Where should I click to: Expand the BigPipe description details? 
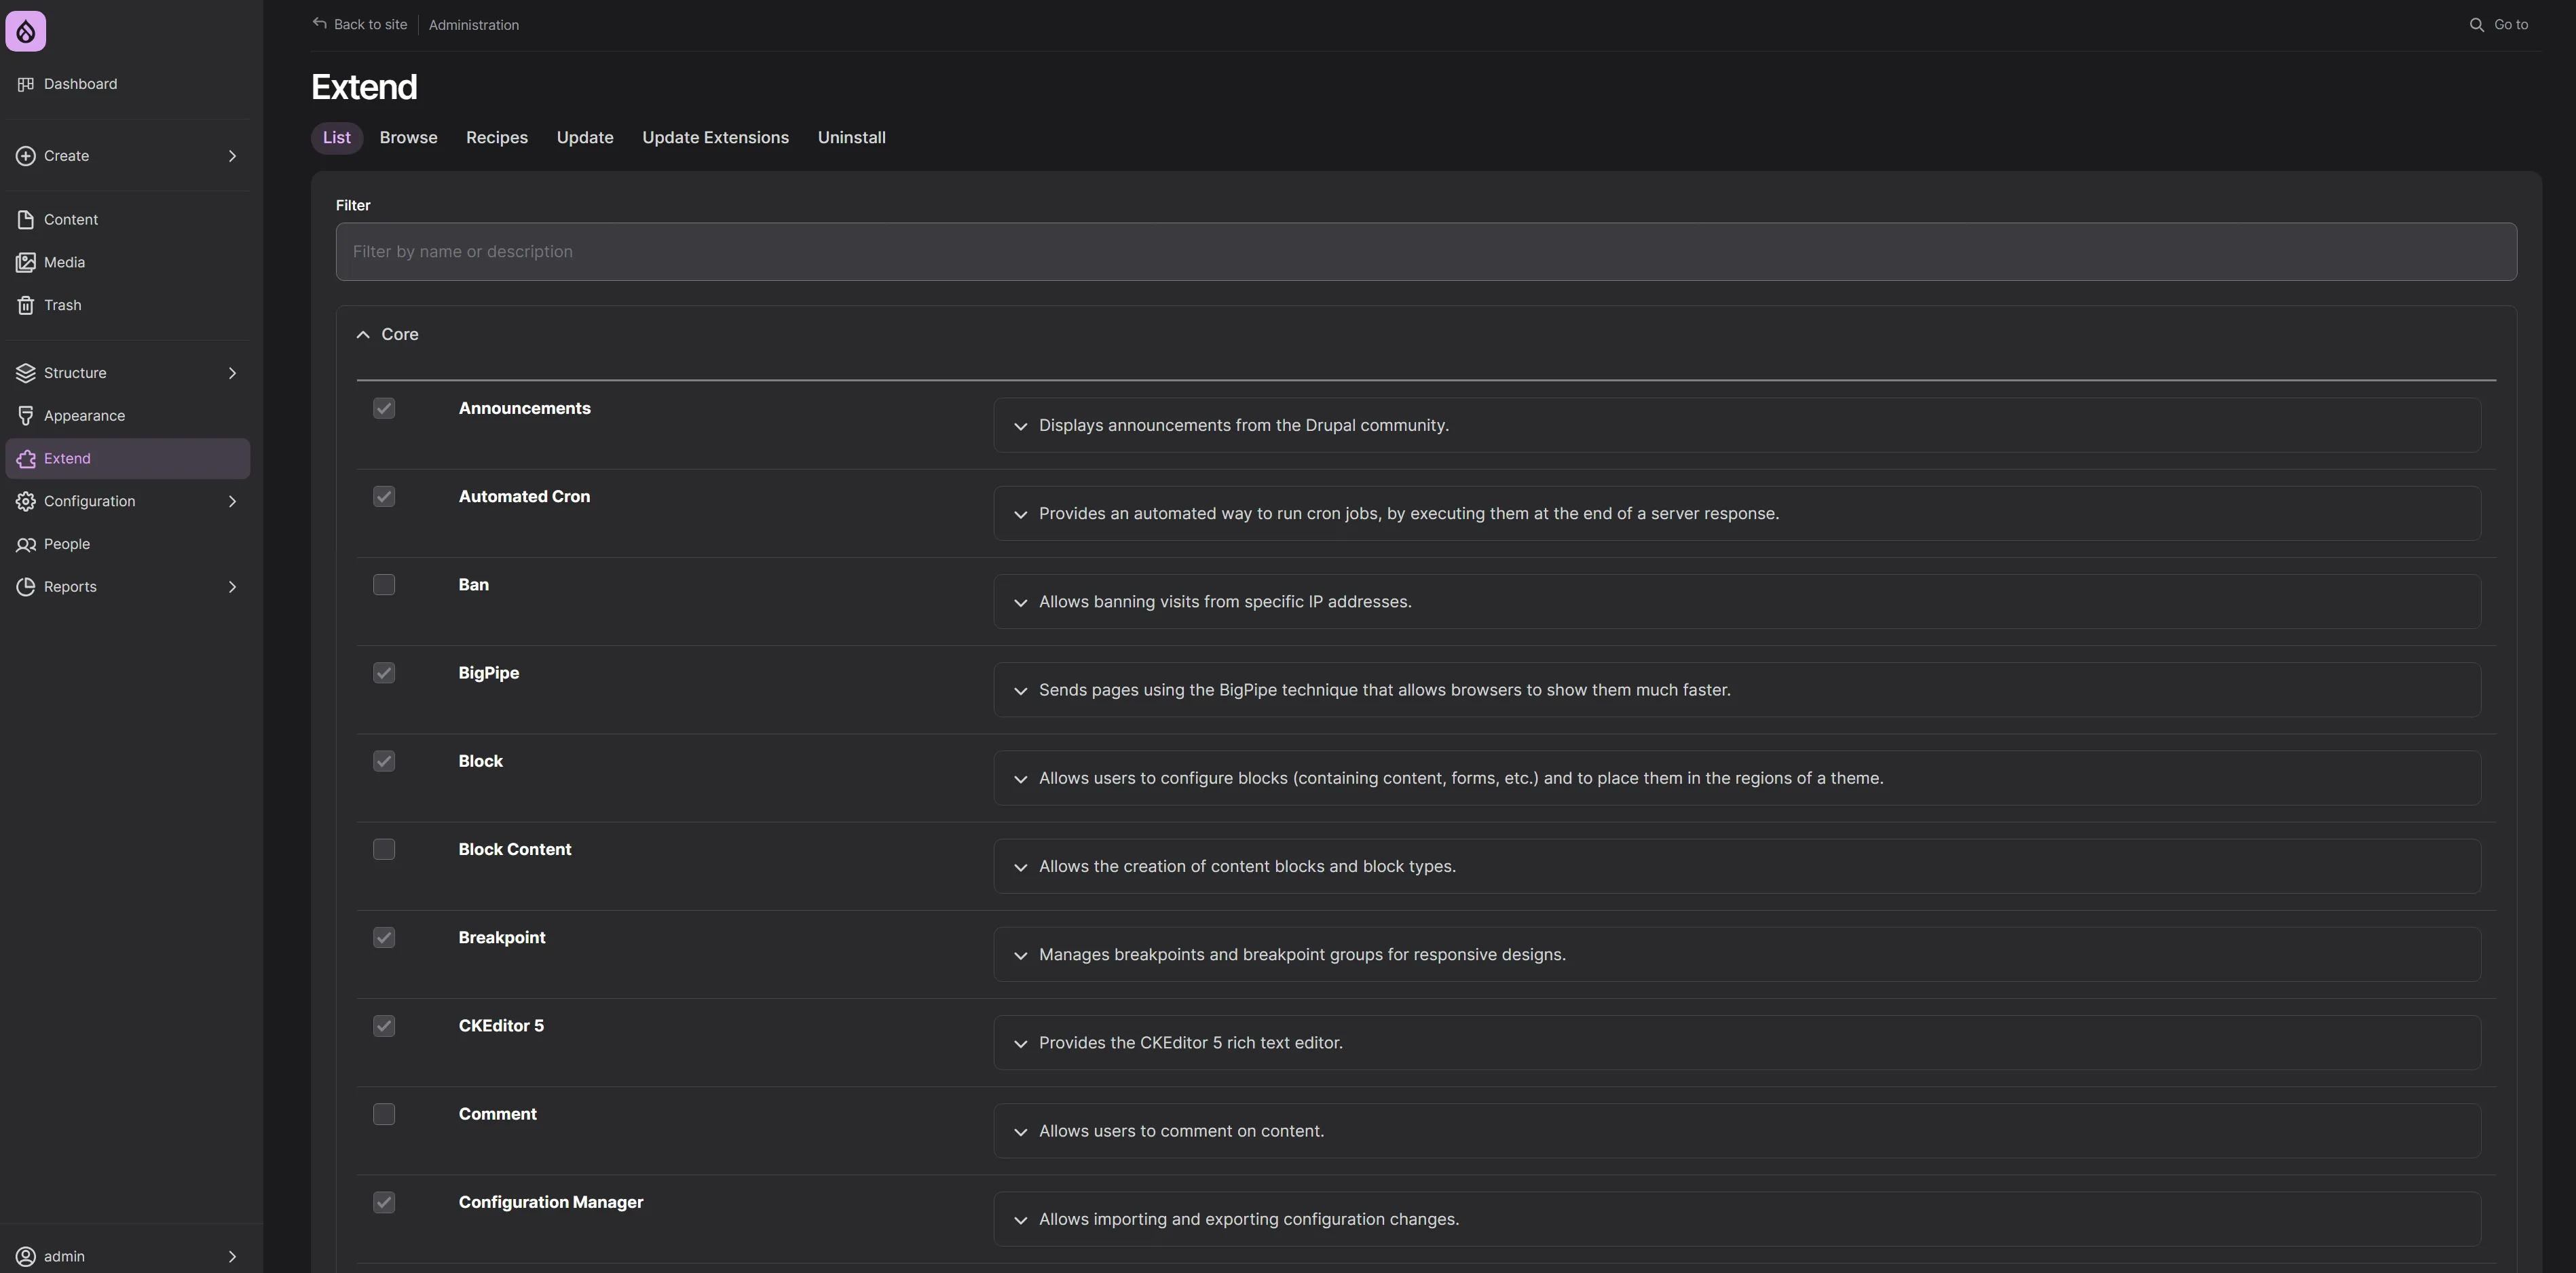tap(1020, 691)
